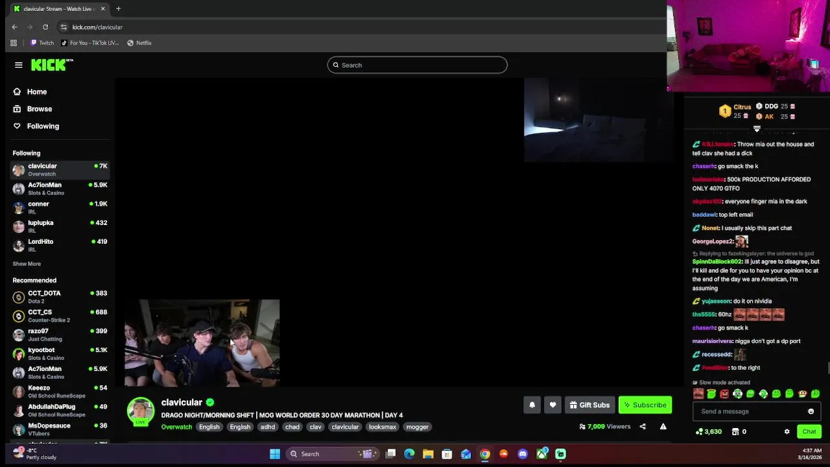Viewport: 830px width, 467px height.
Task: Click the share stream icon
Action: pyautogui.click(x=643, y=427)
